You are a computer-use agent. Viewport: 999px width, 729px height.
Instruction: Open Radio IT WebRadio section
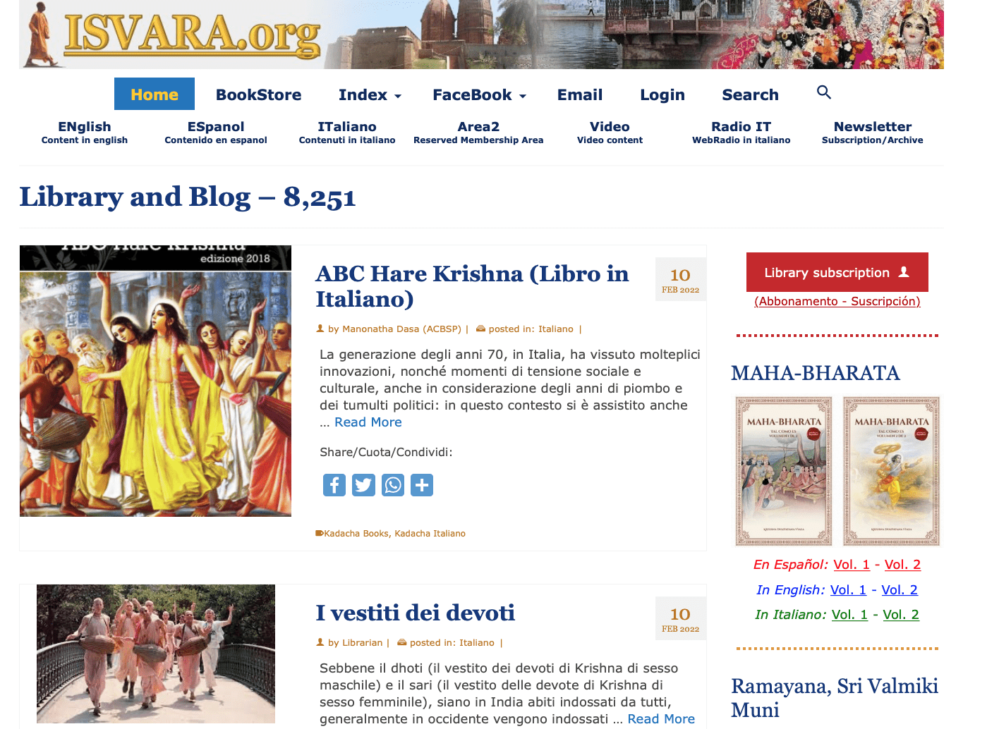coord(741,132)
